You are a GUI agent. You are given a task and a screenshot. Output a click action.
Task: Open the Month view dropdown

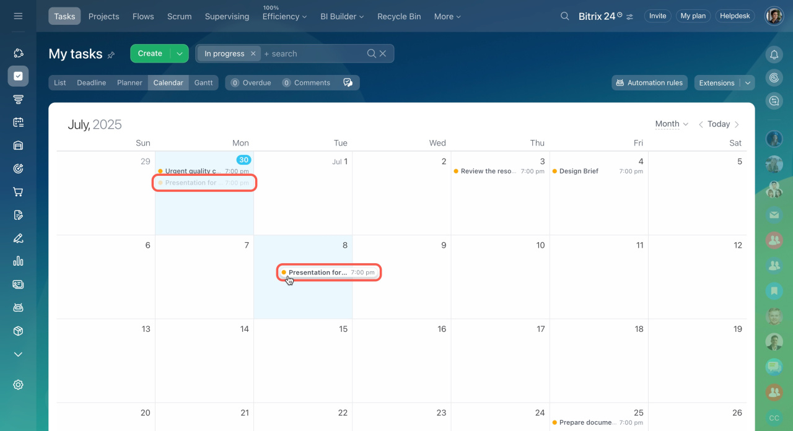click(672, 124)
